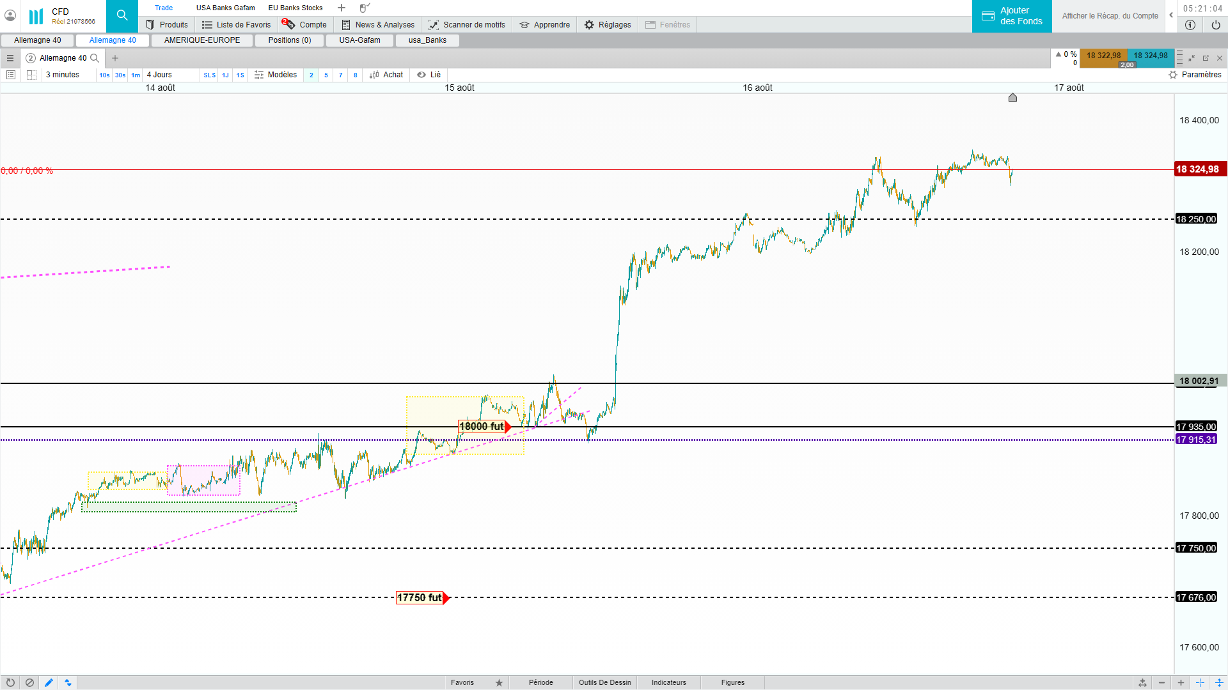Click Afficher le Récap. du Compte

pos(1110,16)
